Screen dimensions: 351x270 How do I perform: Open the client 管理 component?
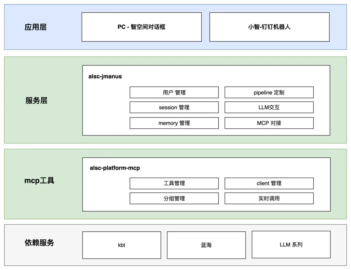(269, 183)
